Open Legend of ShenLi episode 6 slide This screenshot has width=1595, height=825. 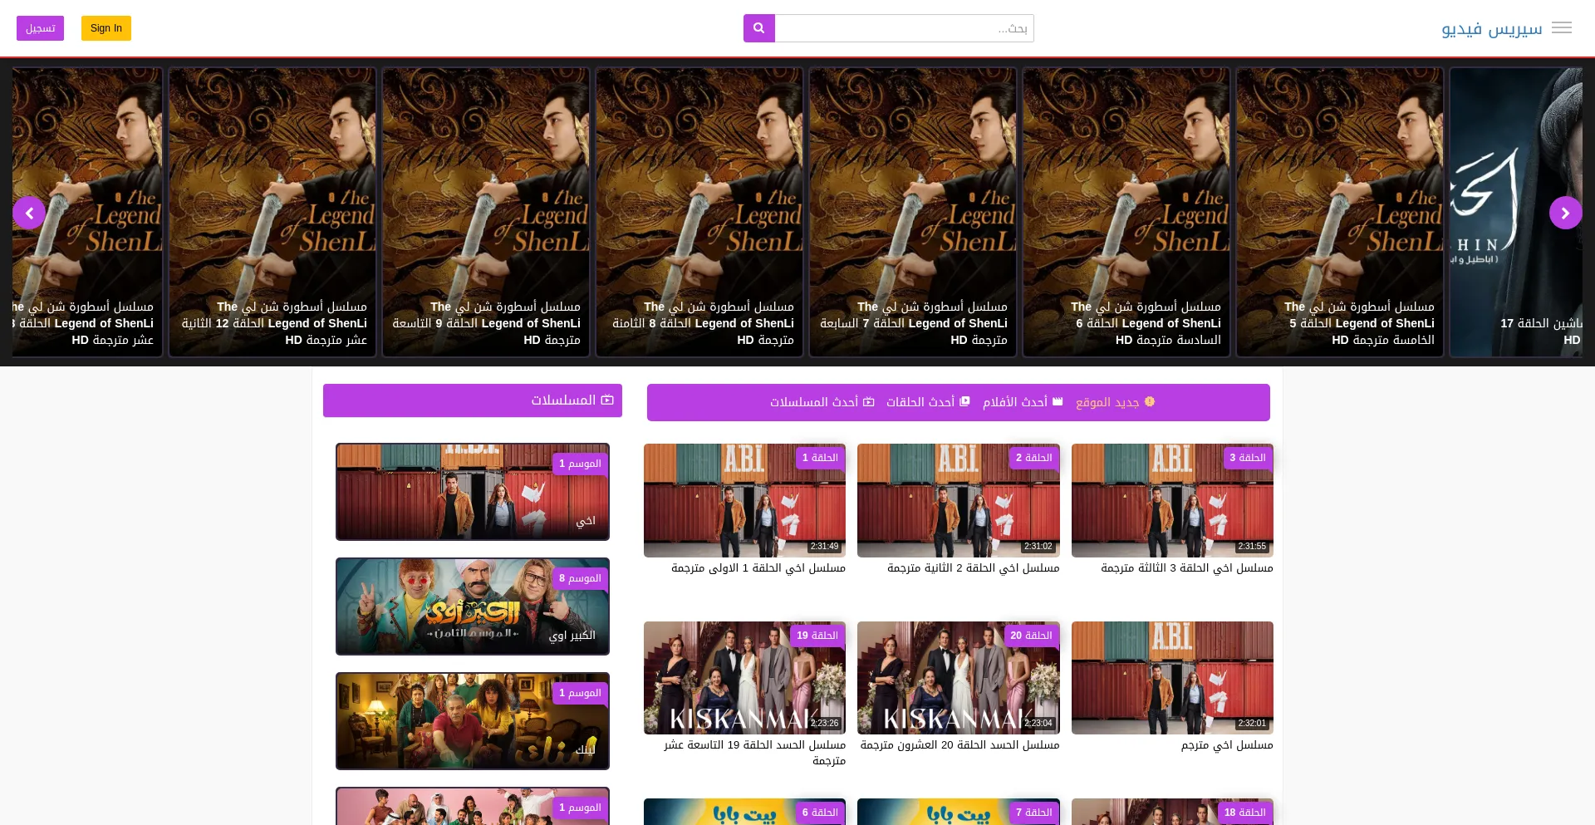[1126, 213]
